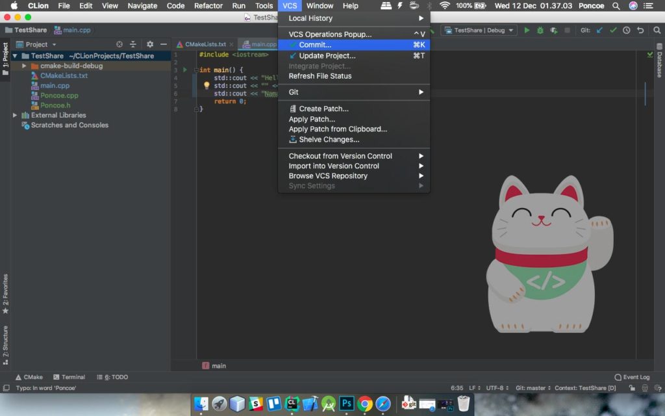Choose Apply Patch from Clipboard...

pos(354,129)
